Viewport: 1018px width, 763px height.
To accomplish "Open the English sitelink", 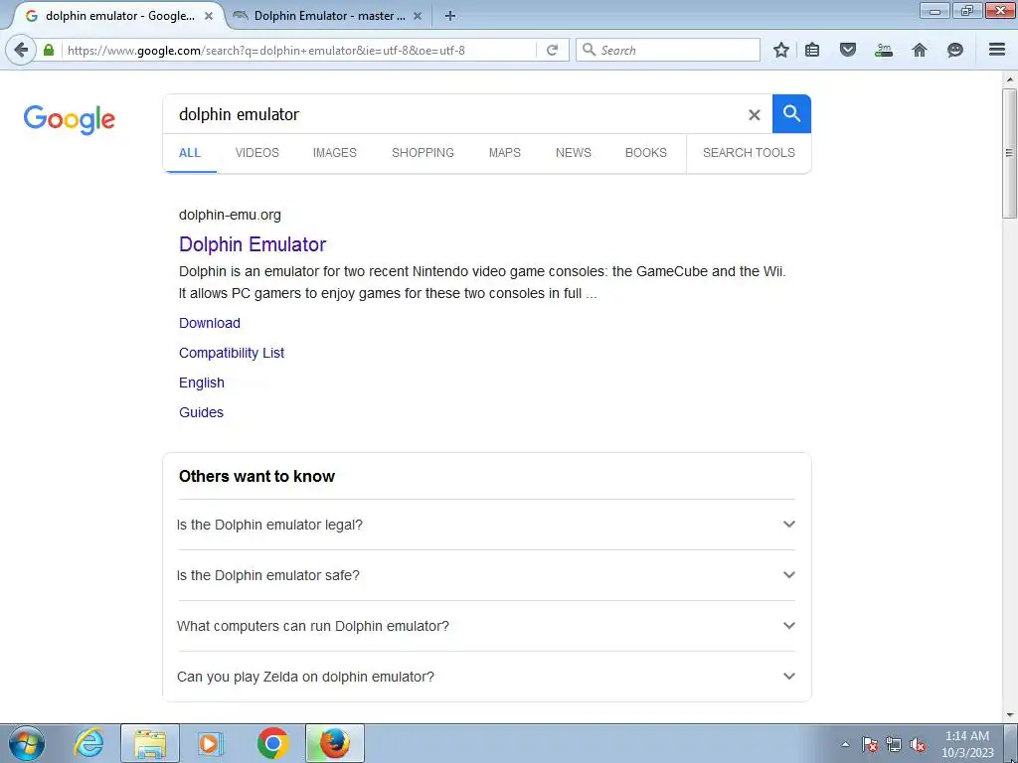I will pyautogui.click(x=202, y=382).
